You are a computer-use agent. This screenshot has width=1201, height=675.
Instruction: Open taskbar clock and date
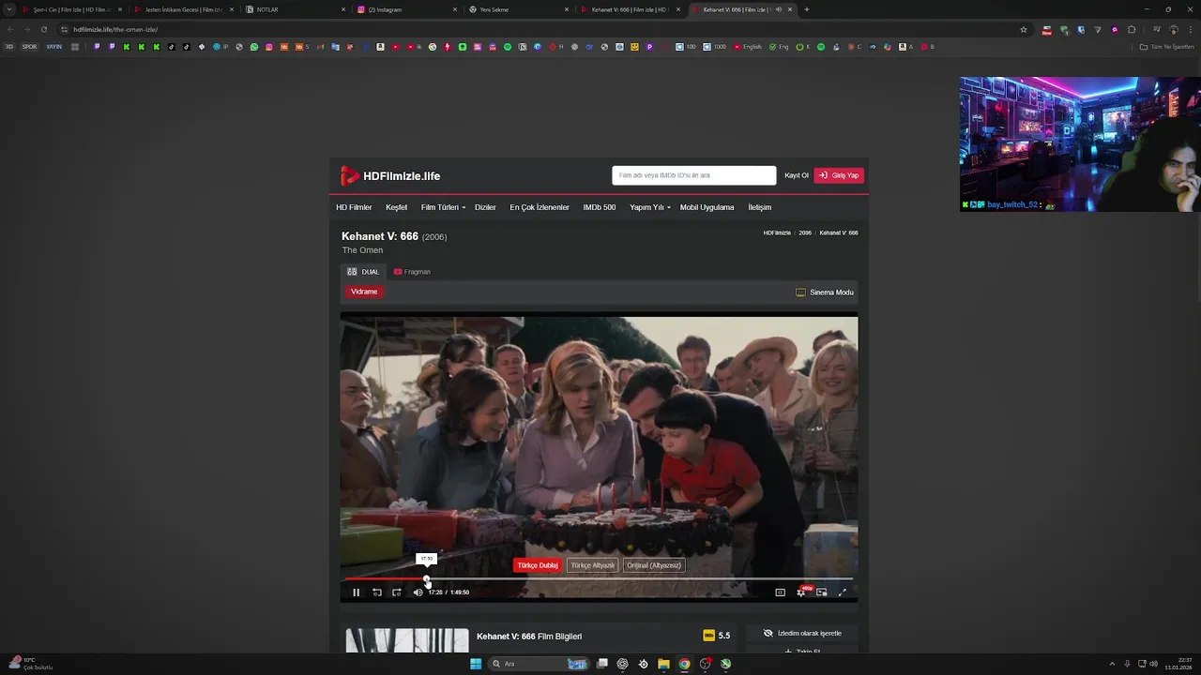pyautogui.click(x=1179, y=664)
